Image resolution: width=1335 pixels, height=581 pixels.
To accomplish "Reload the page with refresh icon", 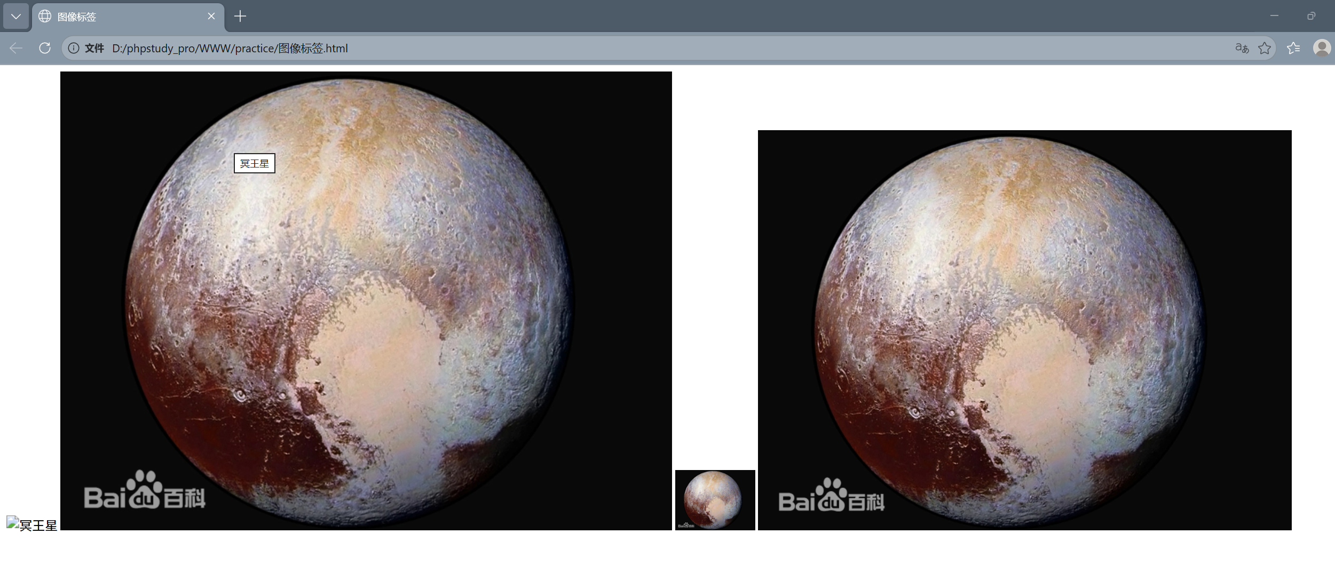I will coord(45,48).
